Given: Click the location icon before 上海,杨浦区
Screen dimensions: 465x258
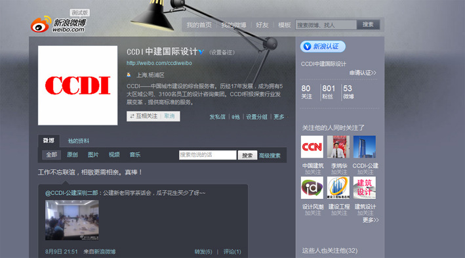Looking at the screenshot, I should point(129,75).
